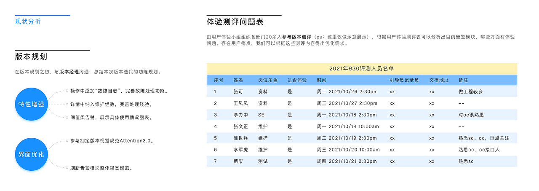Select the name cell 潘世兵
Viewport: 539px width, 191px height.
point(241,138)
